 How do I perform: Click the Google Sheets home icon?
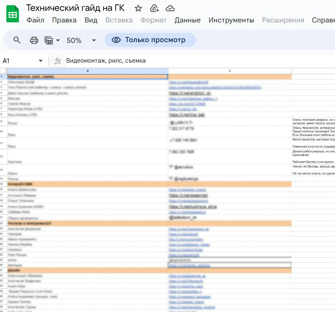click(x=12, y=14)
